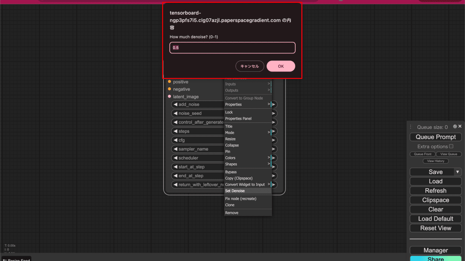Image resolution: width=465 pixels, height=261 pixels.
Task: Click the Queue Front button
Action: tap(422, 154)
